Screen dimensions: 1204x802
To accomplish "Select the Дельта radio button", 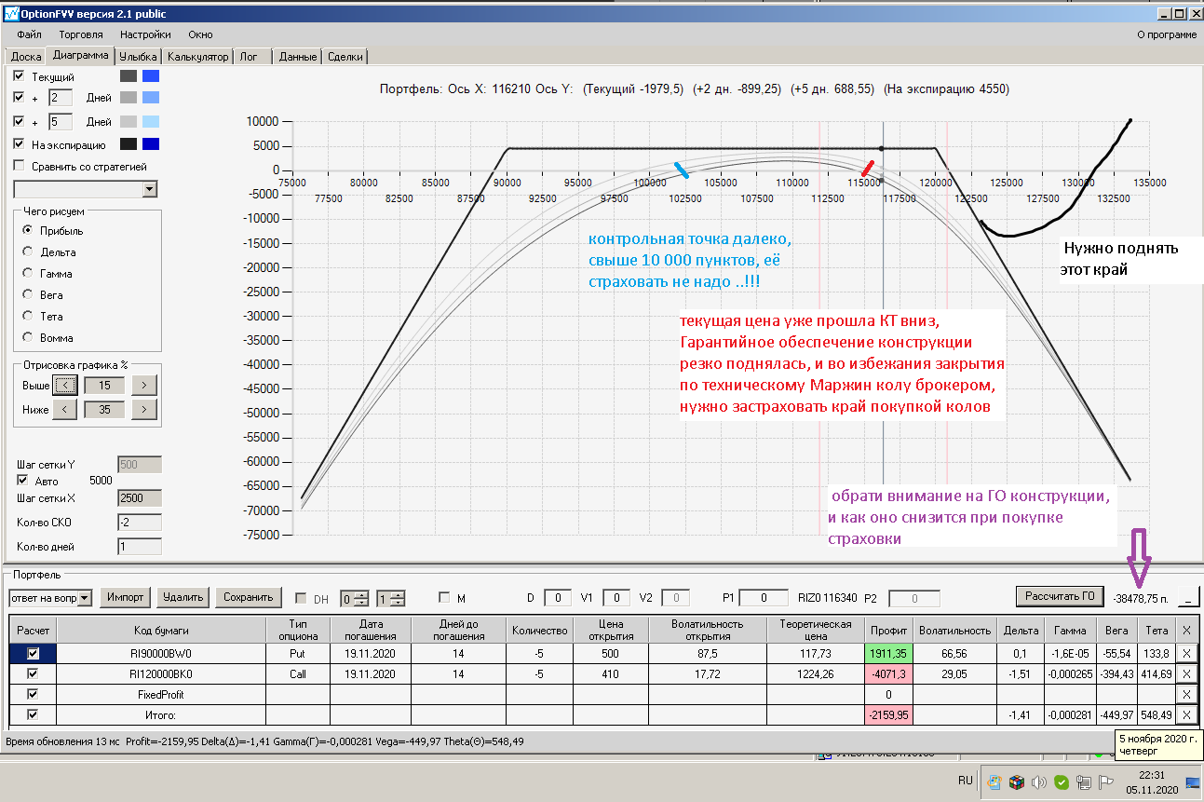I will tap(28, 251).
